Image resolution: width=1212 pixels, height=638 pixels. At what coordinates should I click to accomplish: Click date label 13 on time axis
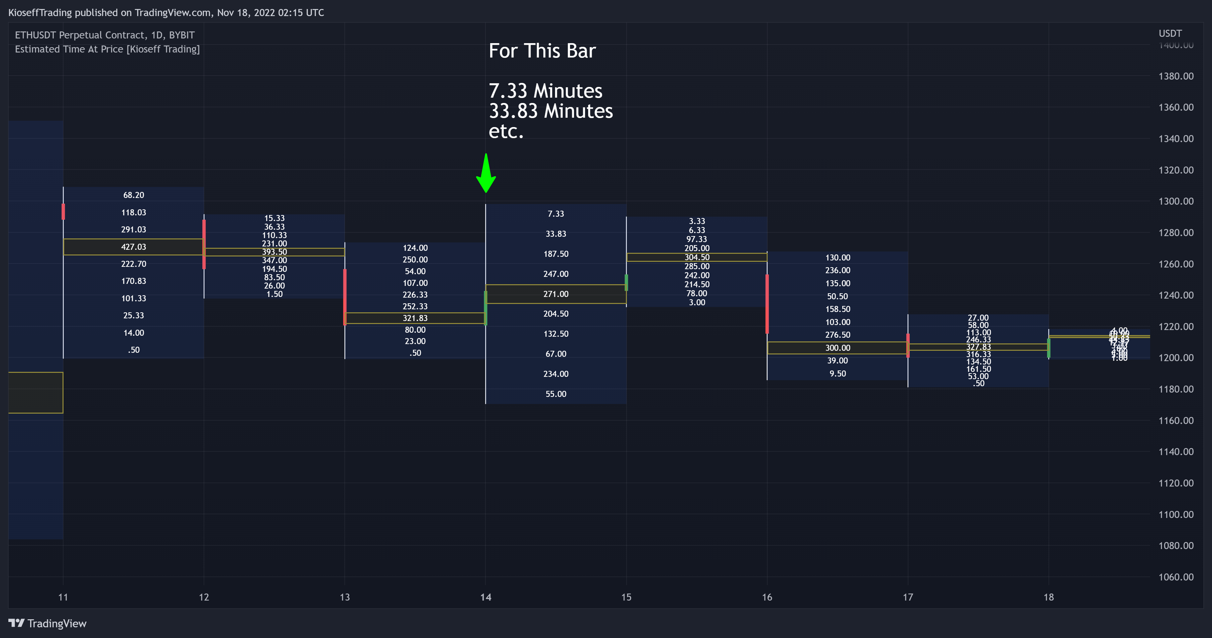point(345,597)
